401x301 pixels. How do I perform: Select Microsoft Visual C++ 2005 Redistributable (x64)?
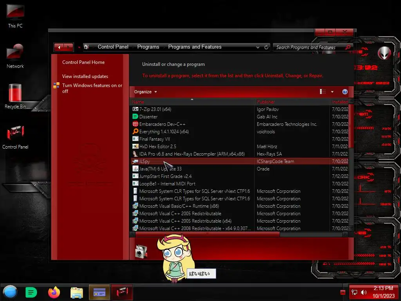[239, 221]
